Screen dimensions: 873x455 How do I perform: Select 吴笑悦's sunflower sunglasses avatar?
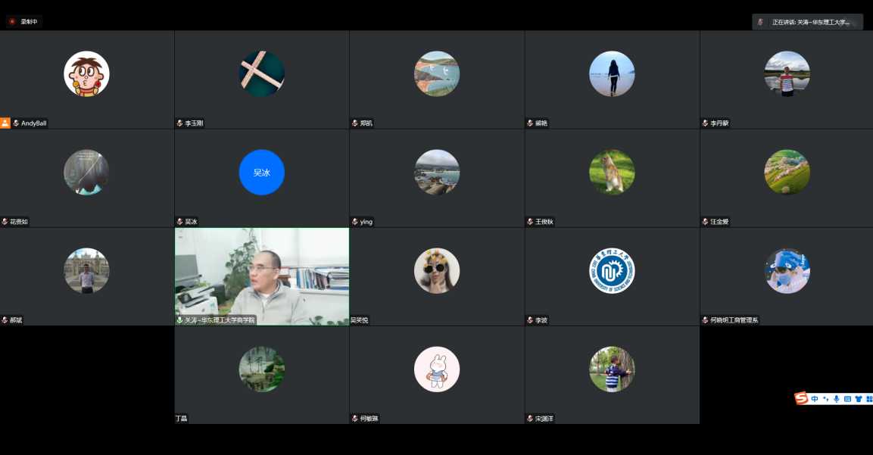(x=437, y=271)
